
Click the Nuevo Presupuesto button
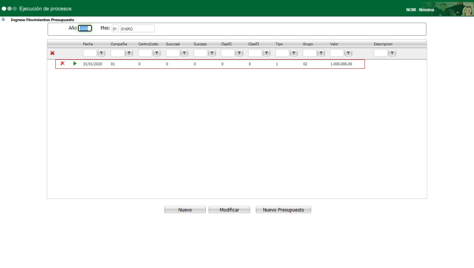click(x=283, y=210)
